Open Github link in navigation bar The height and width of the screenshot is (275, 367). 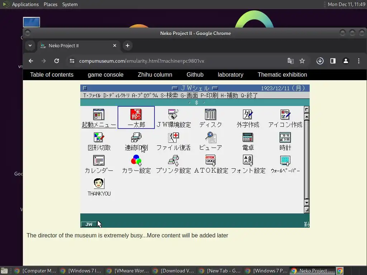click(195, 74)
